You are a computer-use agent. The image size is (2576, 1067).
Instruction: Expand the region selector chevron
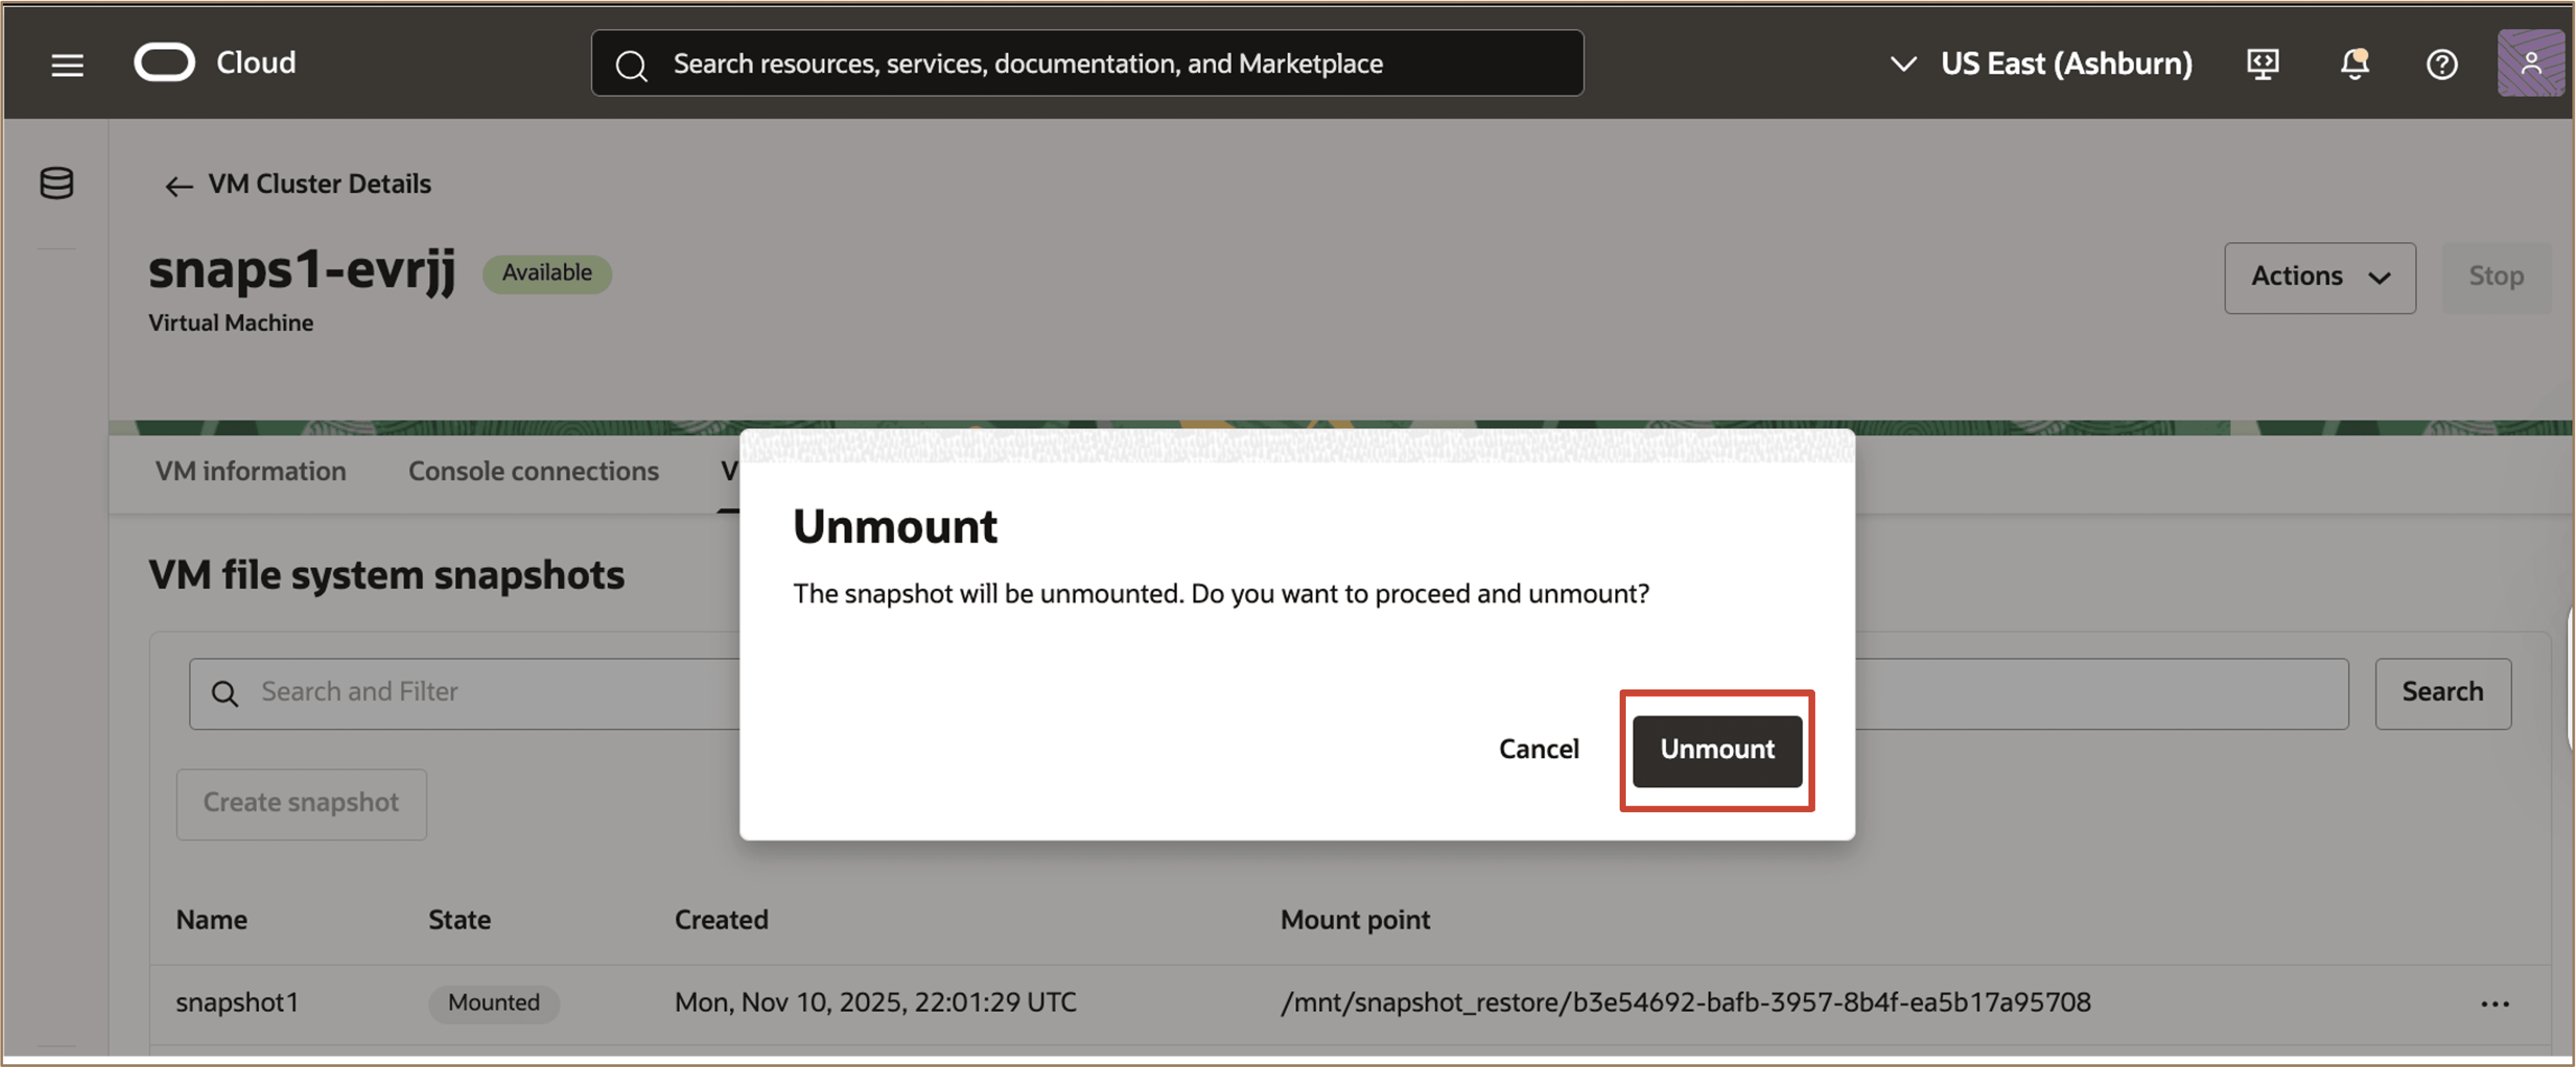(1902, 64)
